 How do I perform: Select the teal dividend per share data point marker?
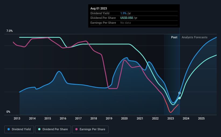pyautogui.click(x=180, y=98)
